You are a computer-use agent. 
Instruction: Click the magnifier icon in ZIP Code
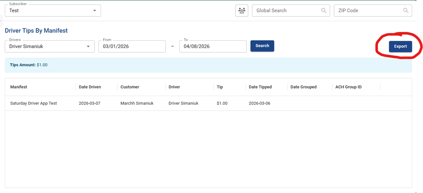(x=406, y=11)
